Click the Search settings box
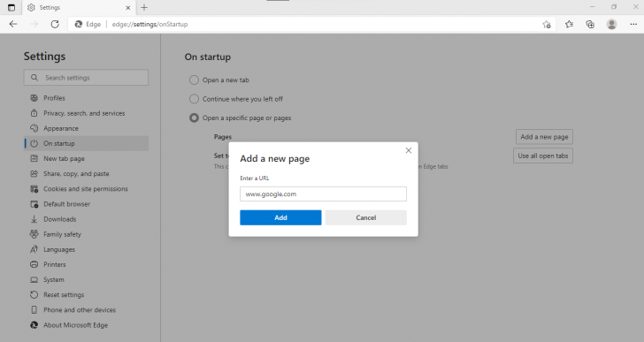The height and width of the screenshot is (342, 644). tap(86, 78)
